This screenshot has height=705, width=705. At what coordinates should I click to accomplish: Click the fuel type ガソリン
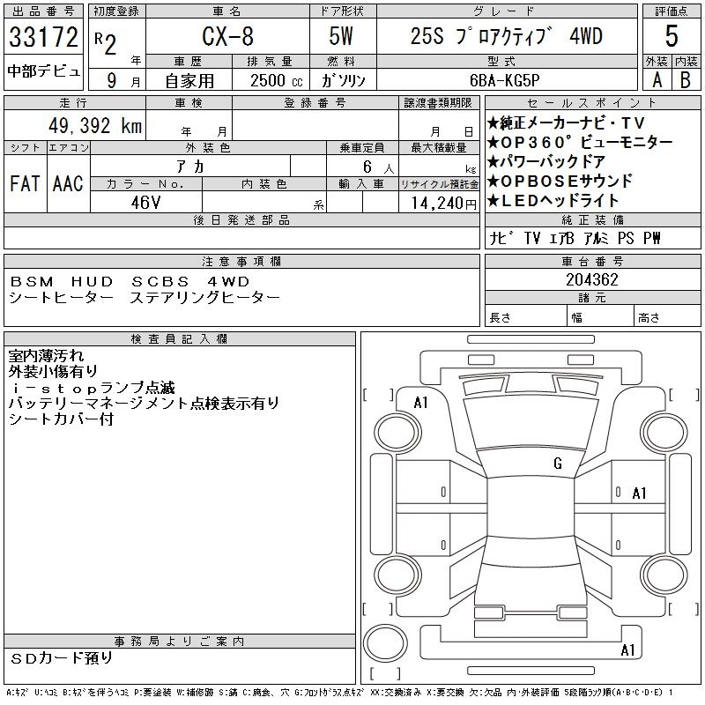tap(343, 81)
